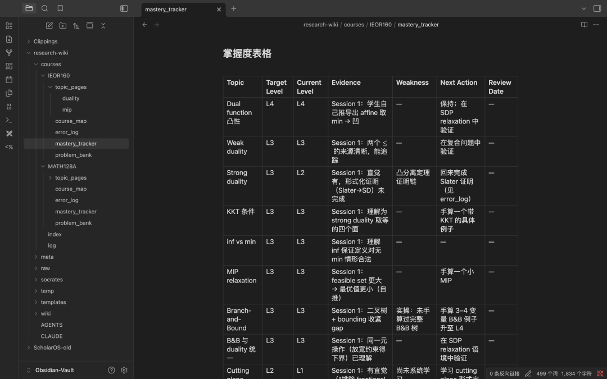Open today's daily note calendar icon
Screen dimensions: 607x379
coord(9,80)
